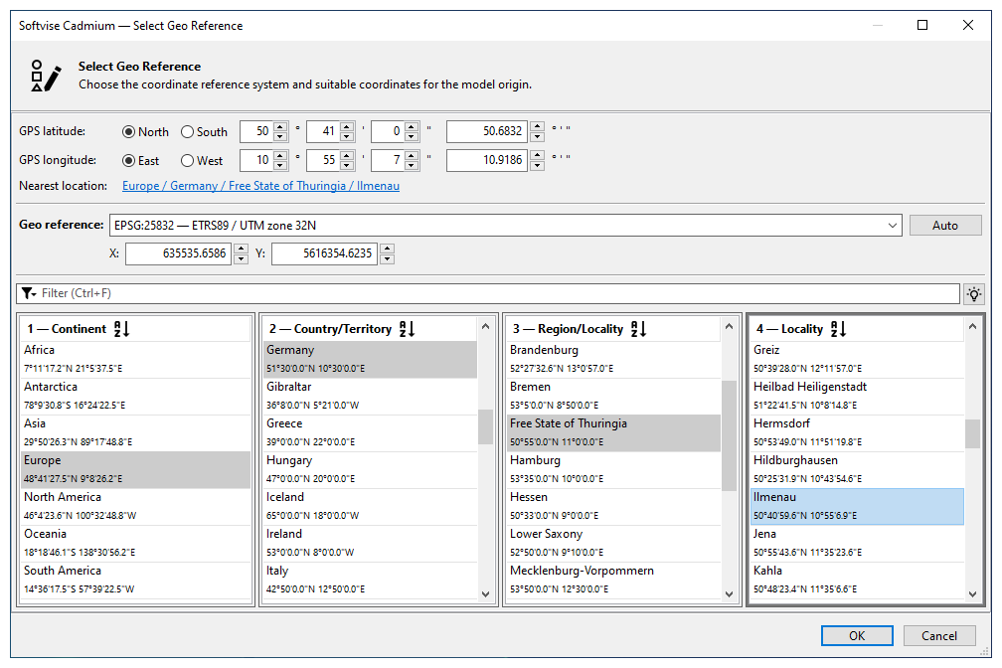This screenshot has height=668, width=1002.
Task: Click the stepper arrows of longitude seconds
Action: click(413, 160)
